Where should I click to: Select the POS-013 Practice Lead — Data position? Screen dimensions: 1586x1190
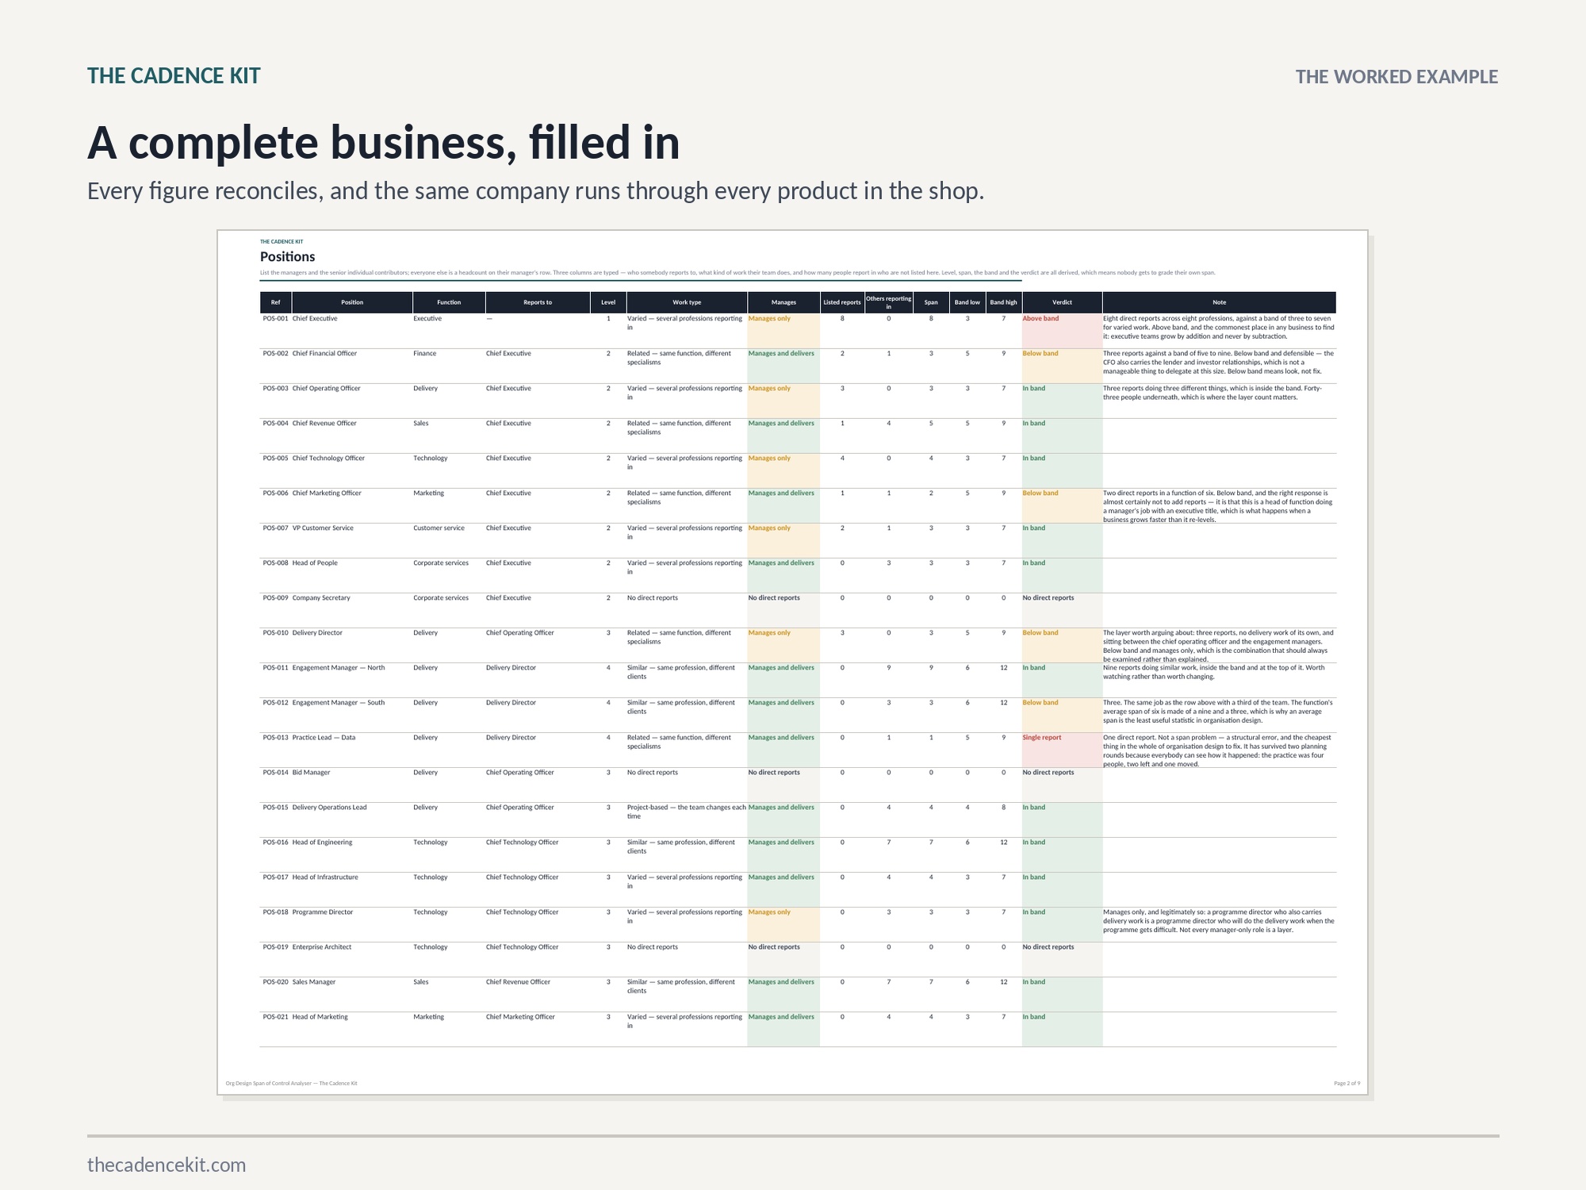tap(324, 738)
